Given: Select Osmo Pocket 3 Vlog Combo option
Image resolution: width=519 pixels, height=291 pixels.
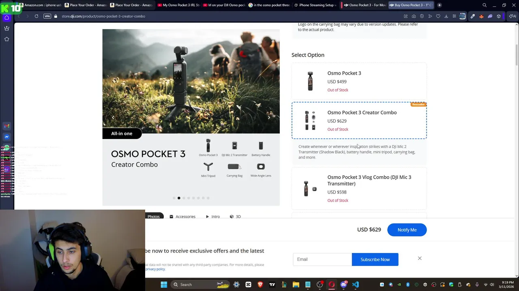Looking at the screenshot, I should [359, 188].
